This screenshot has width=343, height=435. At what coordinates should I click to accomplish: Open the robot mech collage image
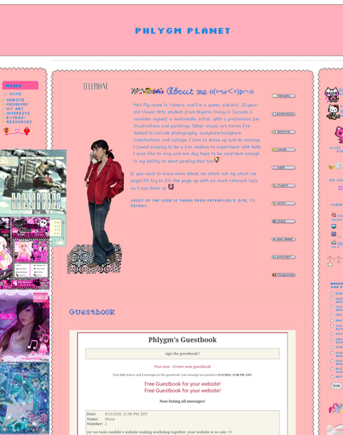pos(33,183)
